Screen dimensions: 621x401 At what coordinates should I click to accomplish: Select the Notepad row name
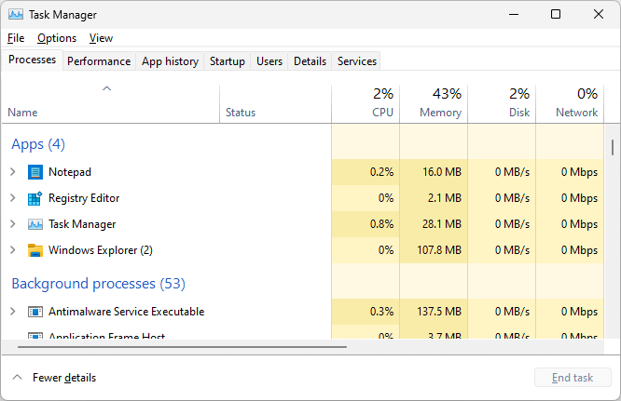click(70, 172)
